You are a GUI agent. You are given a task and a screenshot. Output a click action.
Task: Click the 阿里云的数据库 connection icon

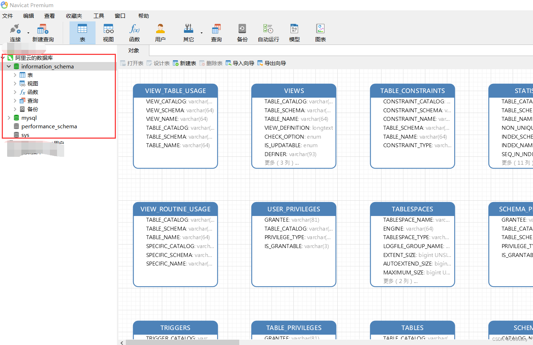(10, 58)
